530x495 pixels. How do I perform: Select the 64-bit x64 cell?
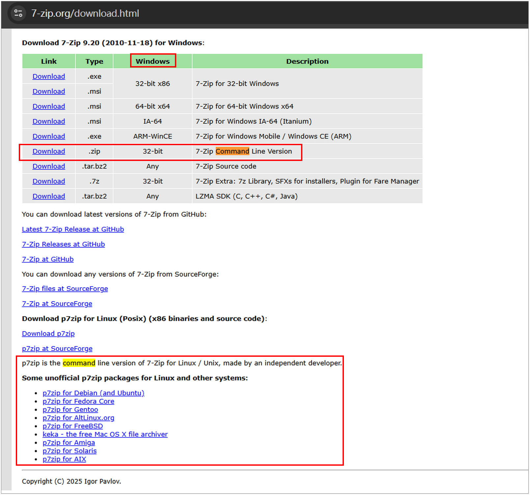point(153,106)
